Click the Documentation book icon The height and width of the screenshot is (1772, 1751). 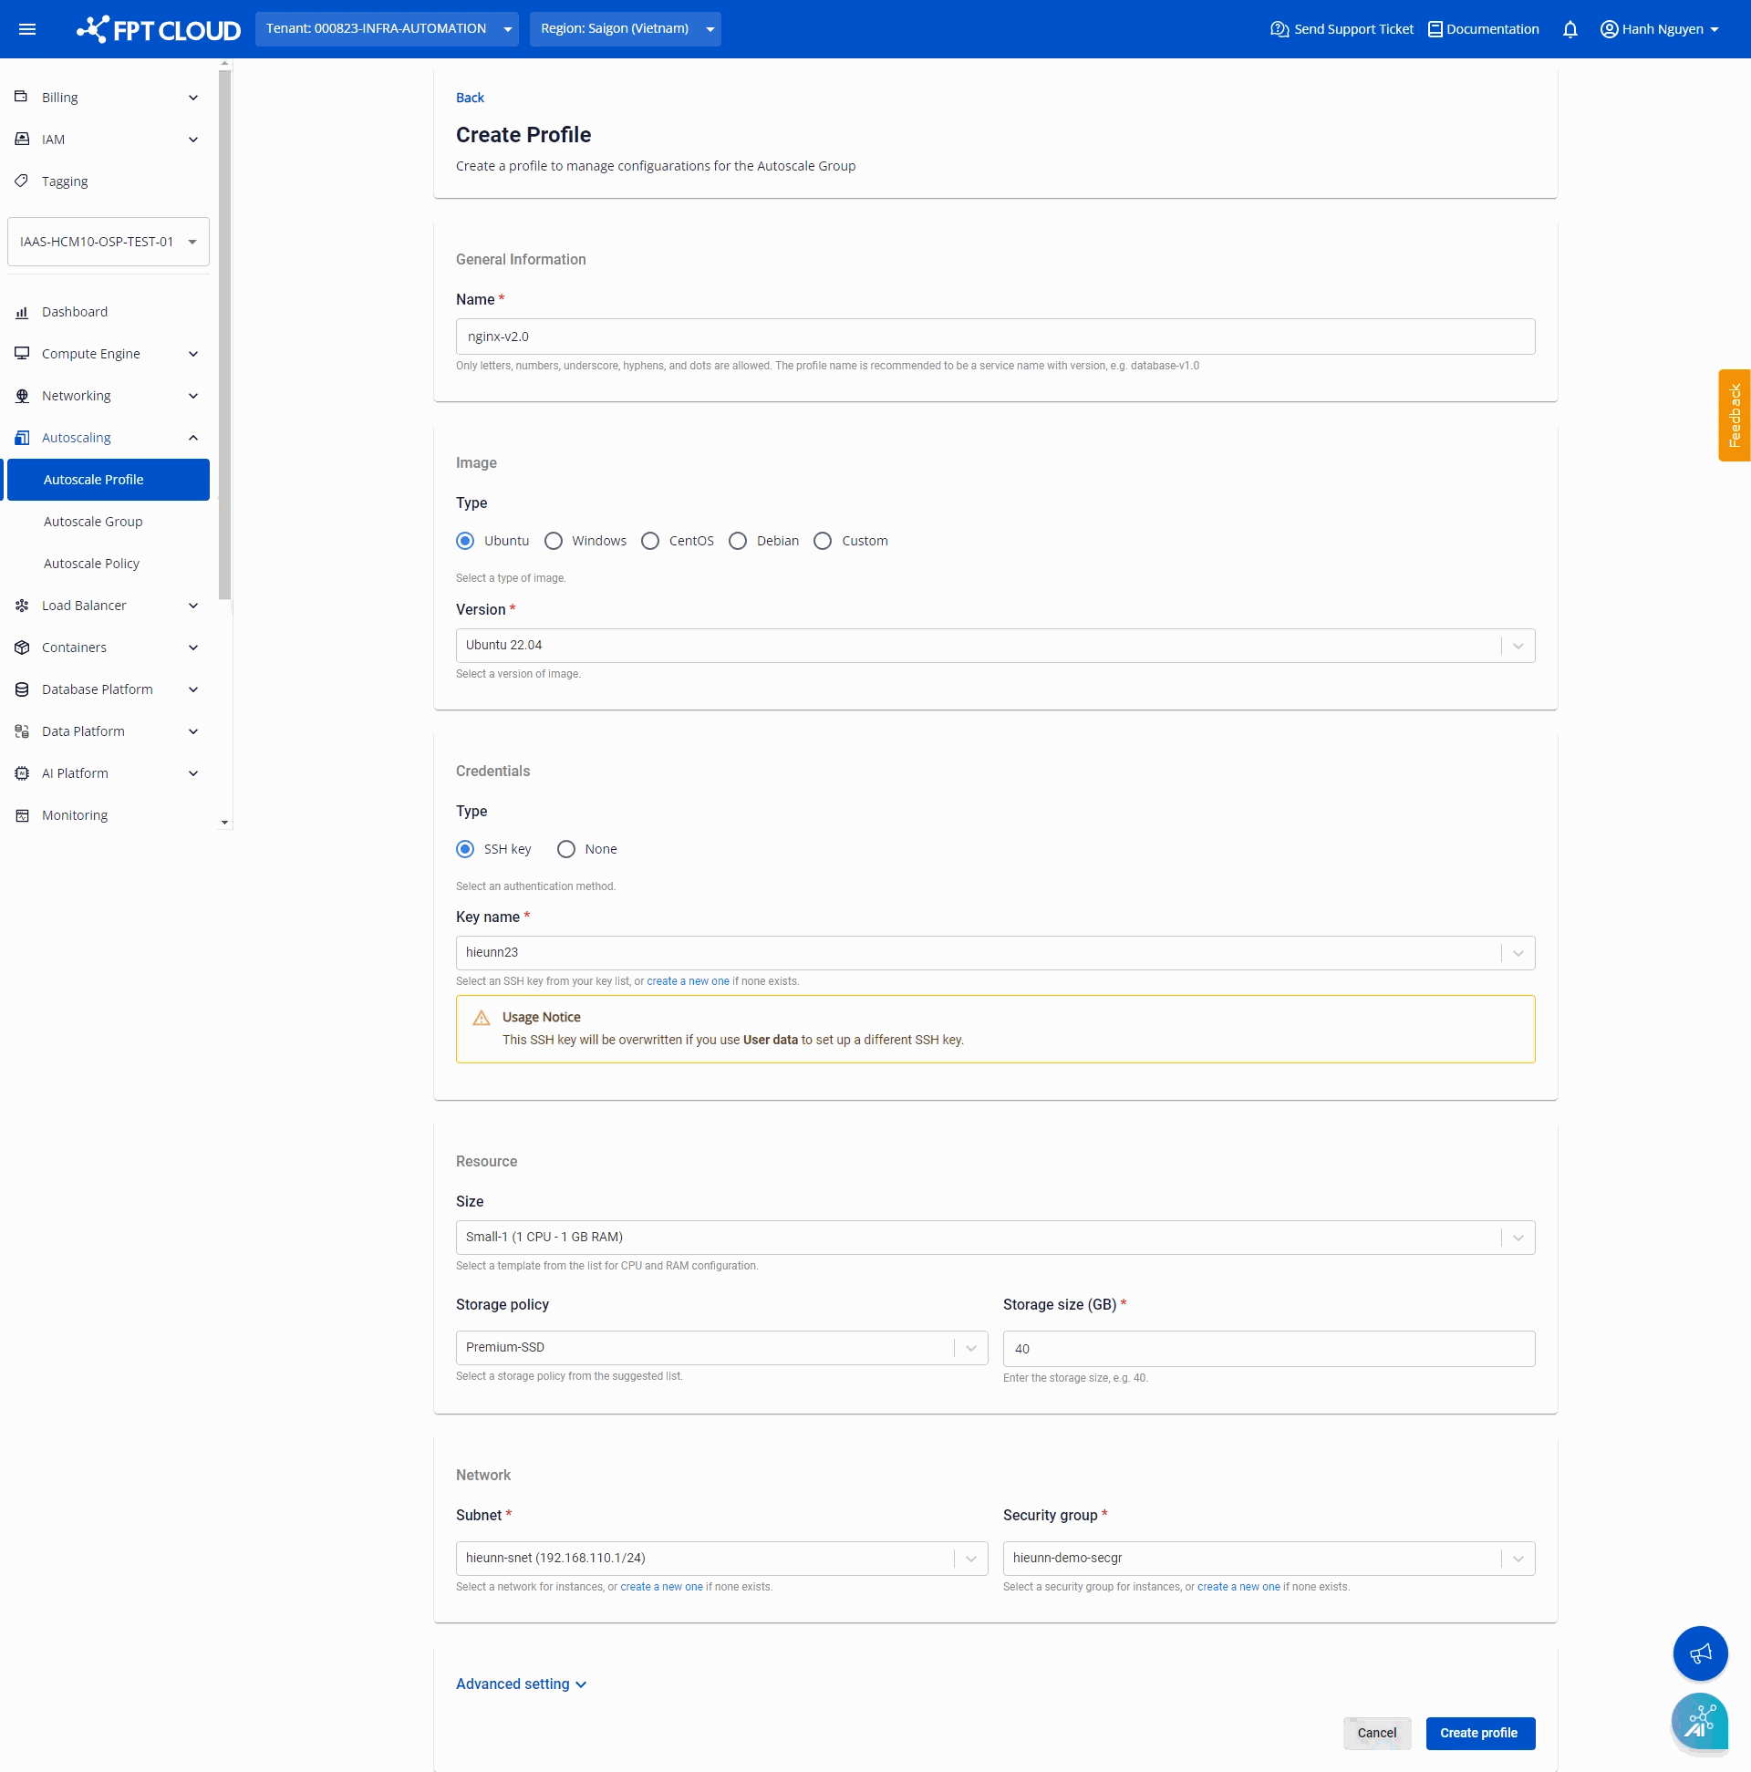[x=1435, y=29]
